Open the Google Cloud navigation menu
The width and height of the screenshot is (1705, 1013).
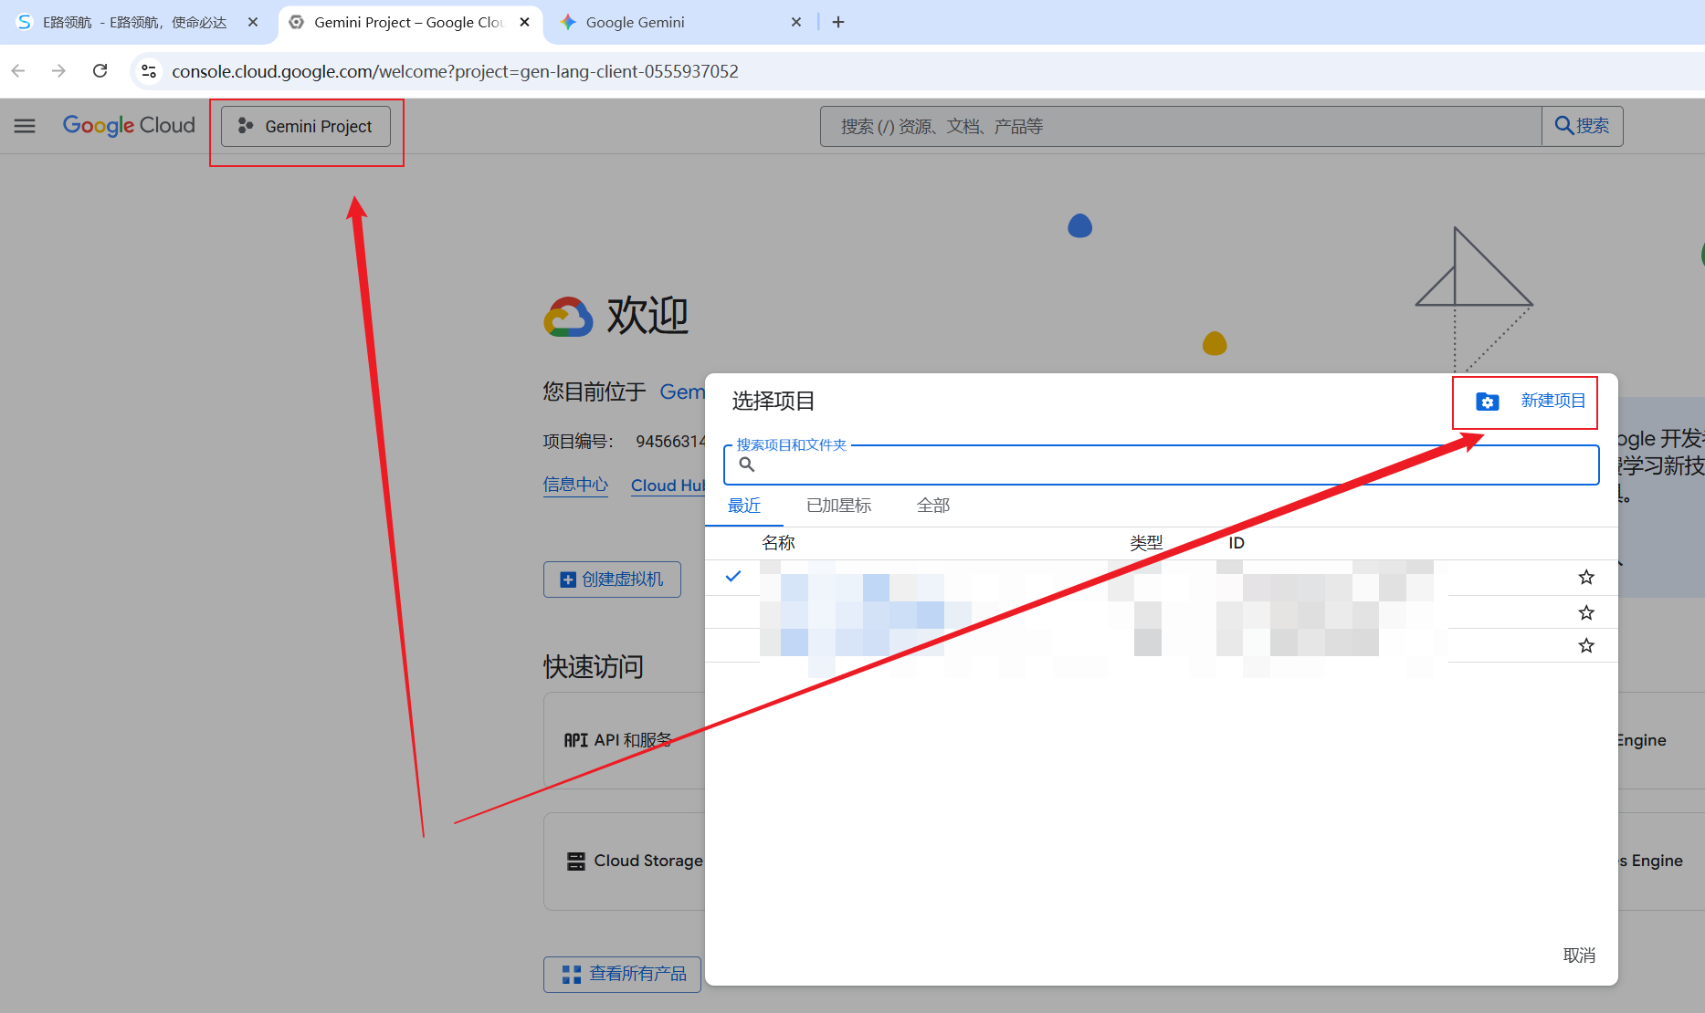pyautogui.click(x=24, y=126)
